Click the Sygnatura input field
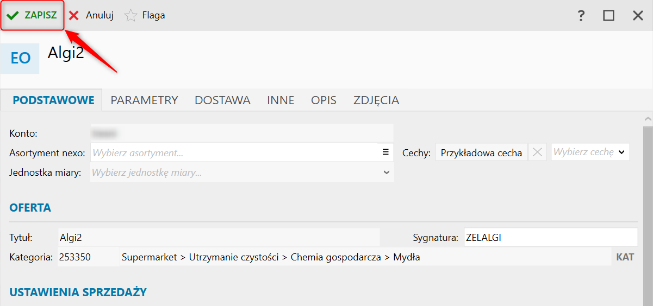The width and height of the screenshot is (653, 306). 550,237
